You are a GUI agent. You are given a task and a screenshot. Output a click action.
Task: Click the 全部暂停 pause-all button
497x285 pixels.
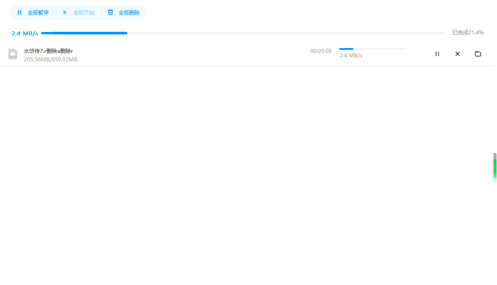pos(33,13)
